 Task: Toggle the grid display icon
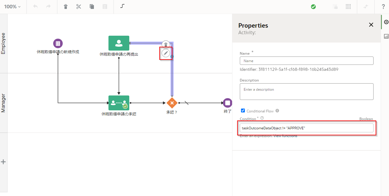pyautogui.click(x=348, y=7)
